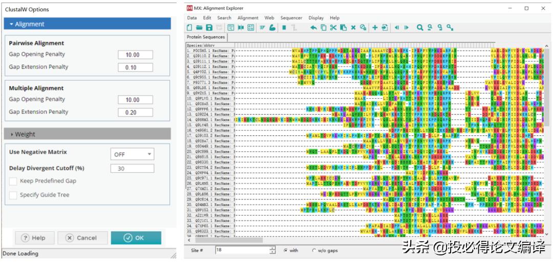The width and height of the screenshot is (553, 262).
Task: Click the Find magnifier icon
Action: tap(420, 28)
